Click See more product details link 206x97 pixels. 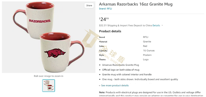click(115, 86)
